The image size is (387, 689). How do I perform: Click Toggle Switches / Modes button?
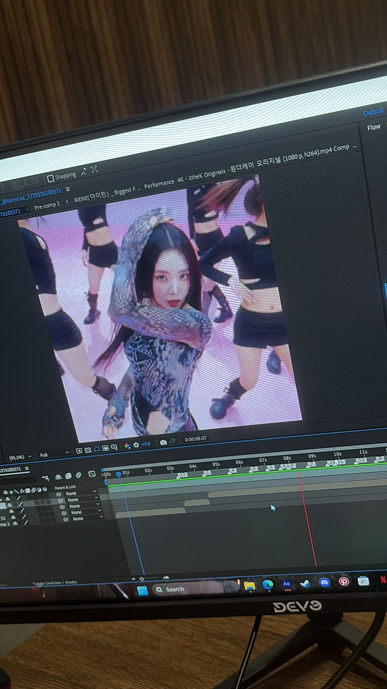coord(55,582)
